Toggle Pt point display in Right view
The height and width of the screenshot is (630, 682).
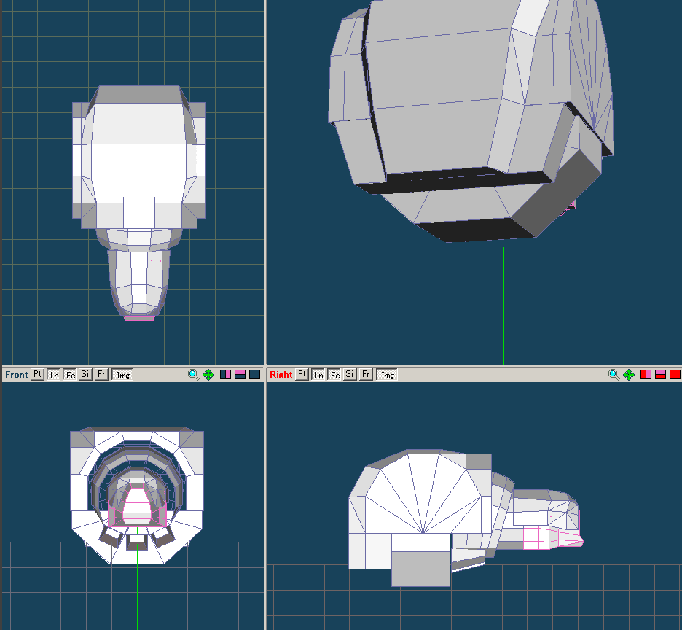click(x=302, y=375)
